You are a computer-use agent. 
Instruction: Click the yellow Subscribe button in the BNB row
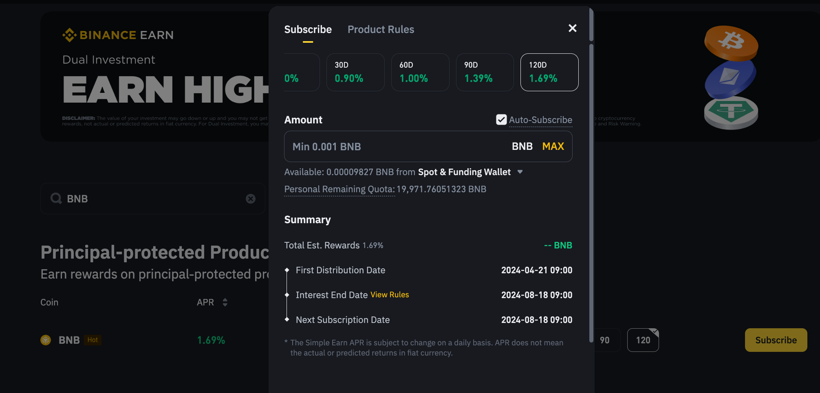[776, 340]
